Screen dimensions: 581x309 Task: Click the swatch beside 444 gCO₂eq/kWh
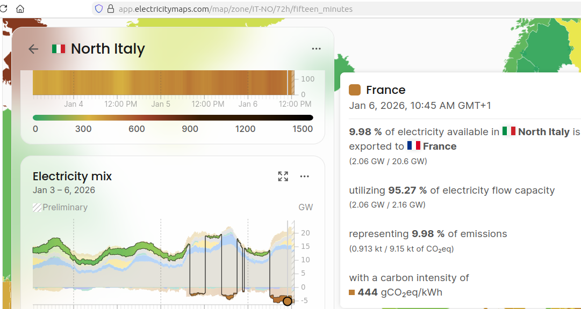352,292
